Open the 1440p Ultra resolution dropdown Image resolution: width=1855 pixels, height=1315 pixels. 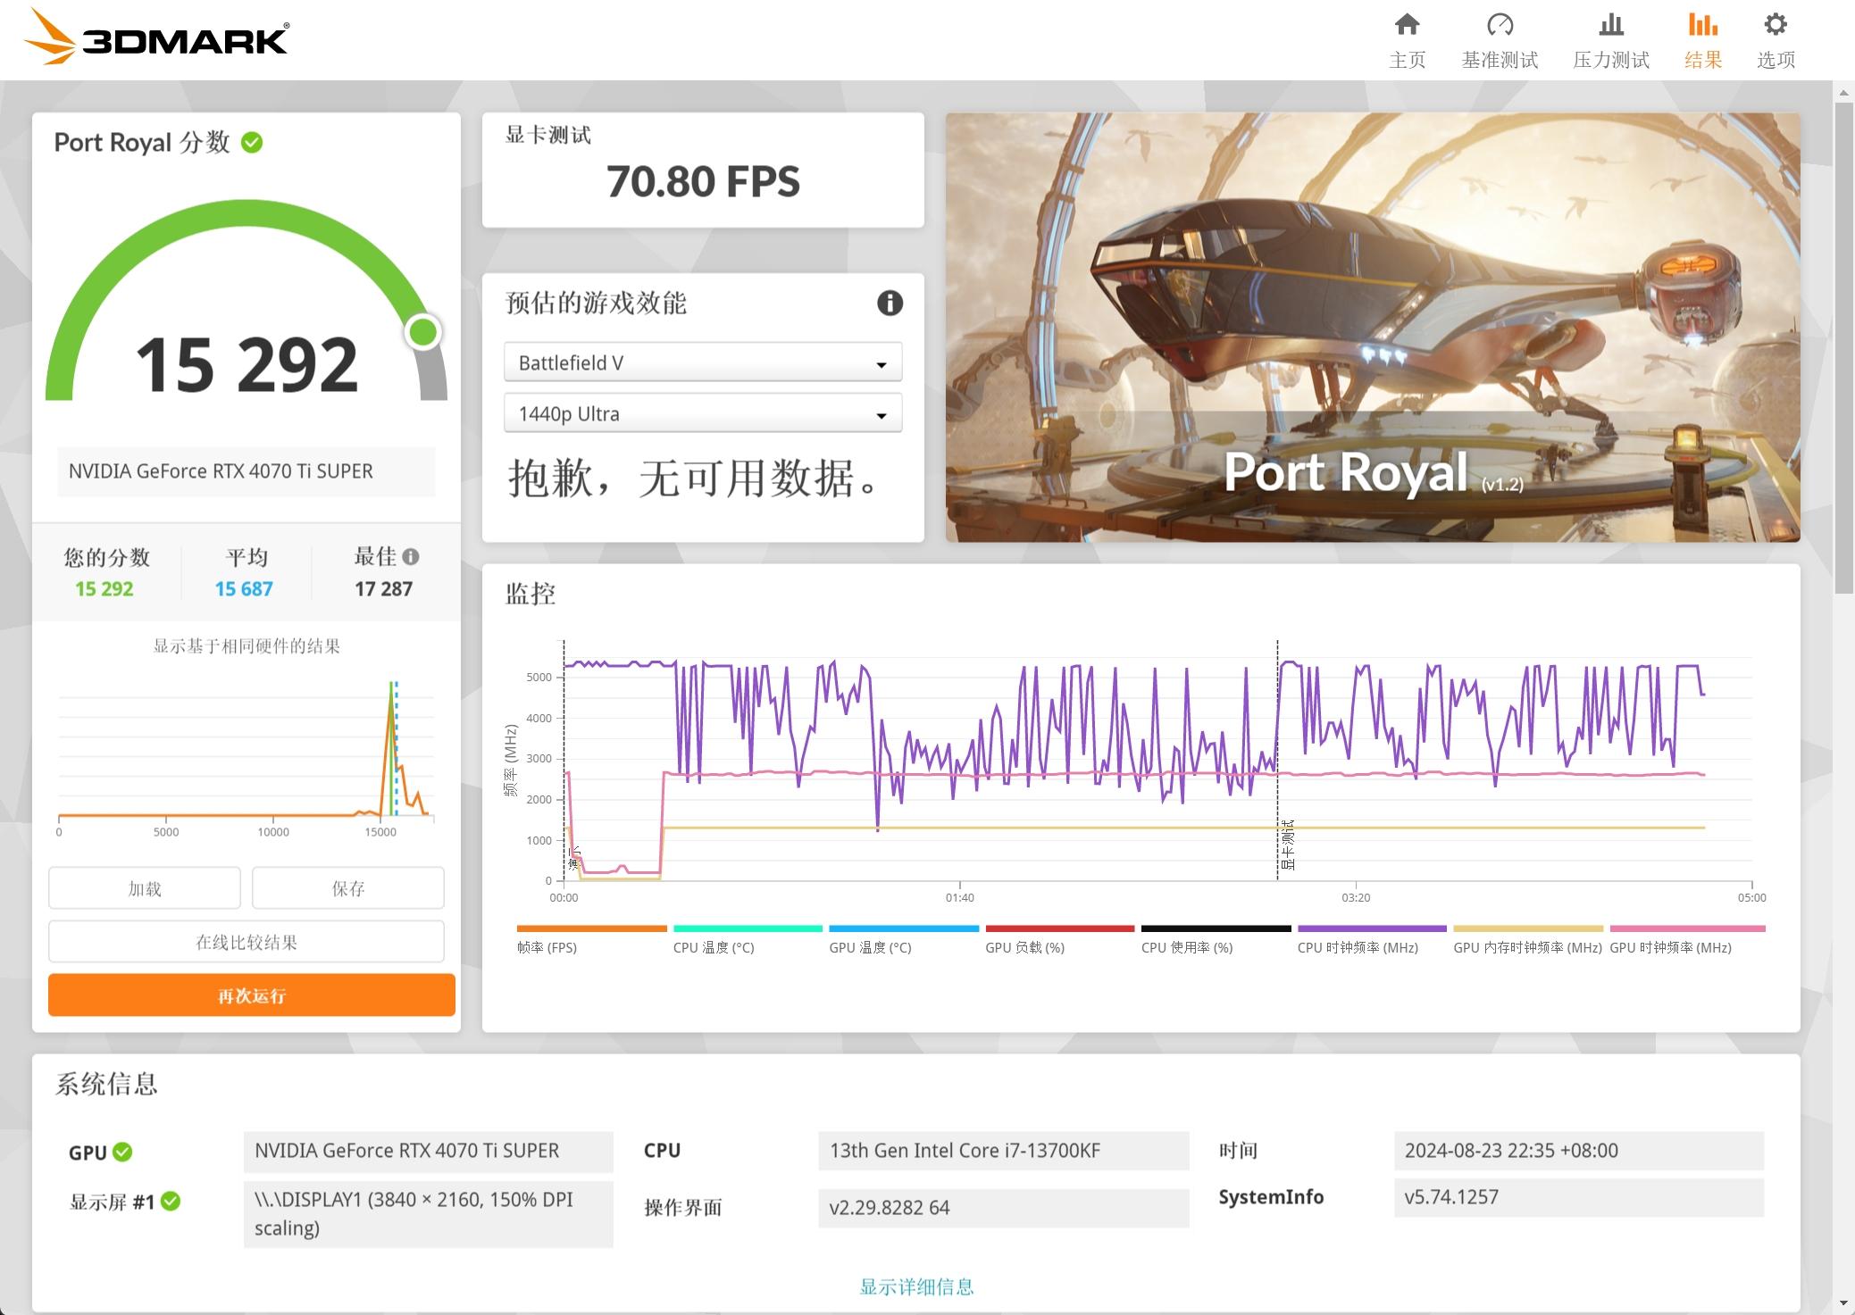703,413
